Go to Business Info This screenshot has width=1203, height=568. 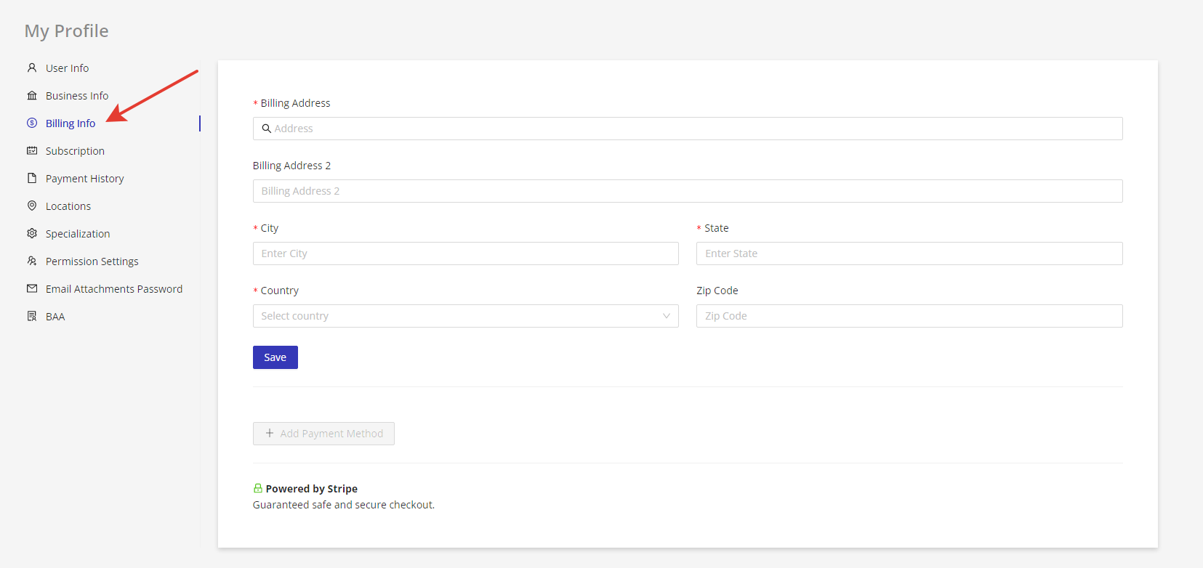pyautogui.click(x=77, y=96)
